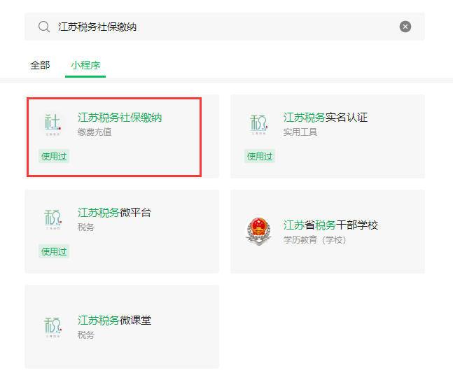Click 学历教育（学校） category label
The image size is (453, 380).
pyautogui.click(x=314, y=239)
